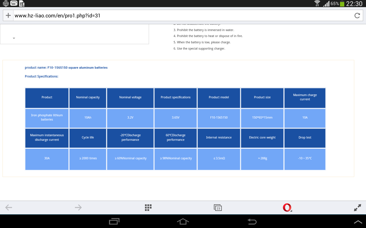Viewport: 366px width, 228px height.
Task: Tap the product name heading text
Action: pos(66,68)
